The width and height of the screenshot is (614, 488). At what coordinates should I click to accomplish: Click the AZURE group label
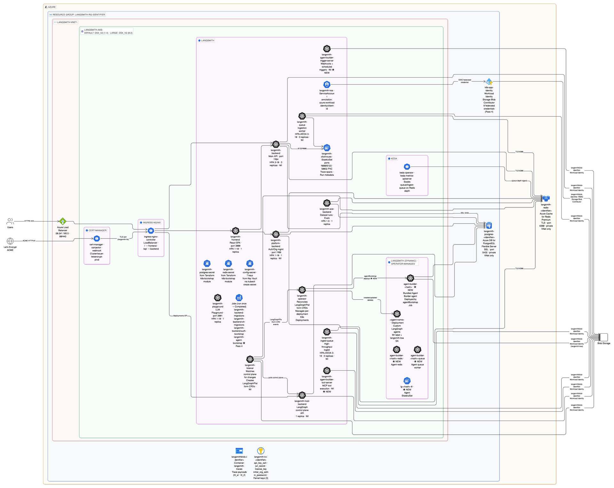click(50, 7)
